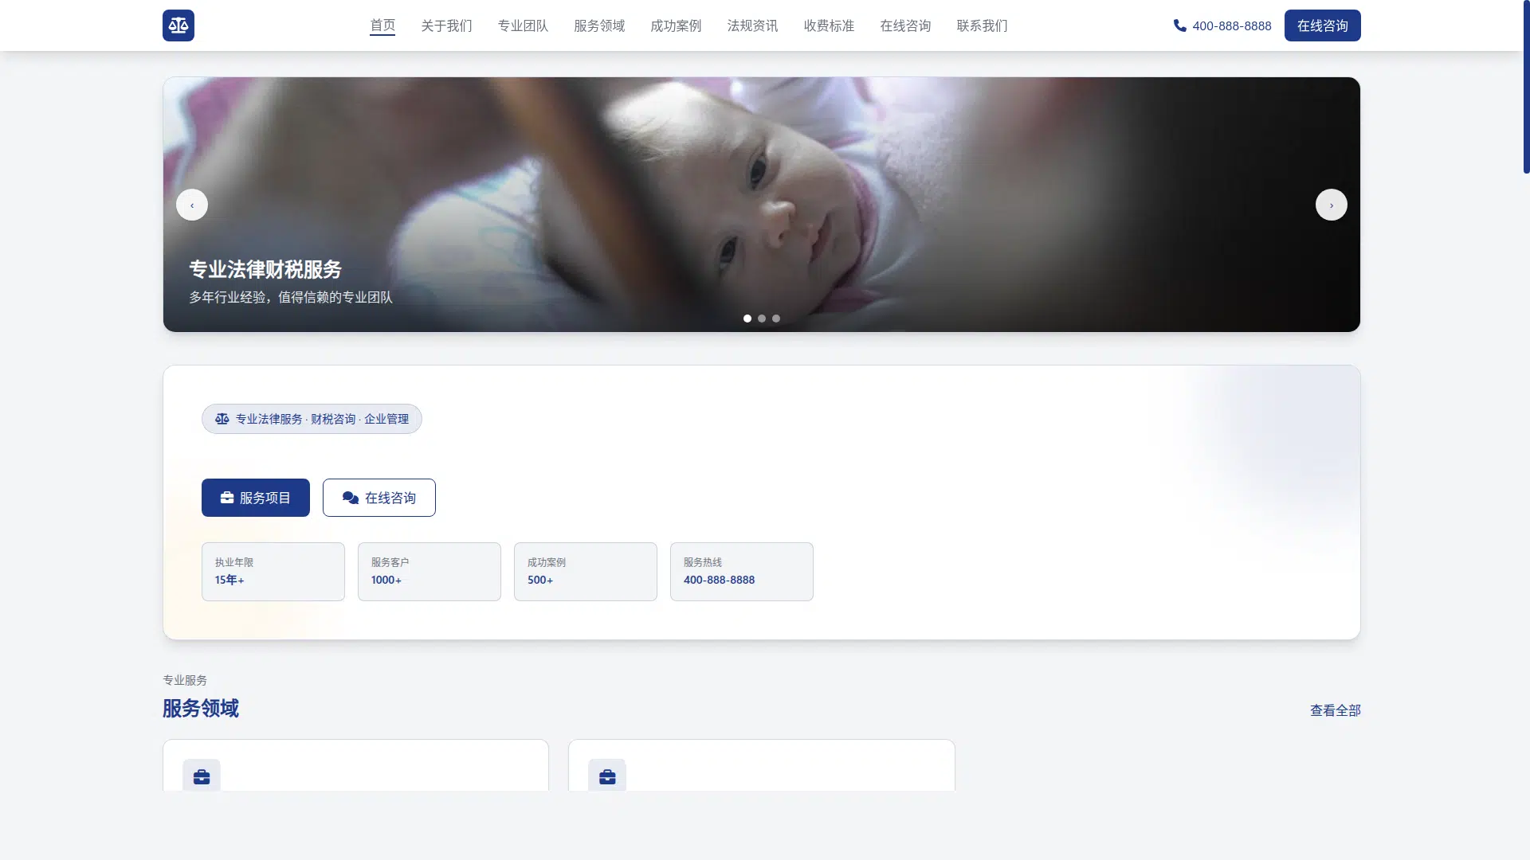Click the scales icon in the services badge
The height and width of the screenshot is (860, 1530).
point(222,419)
